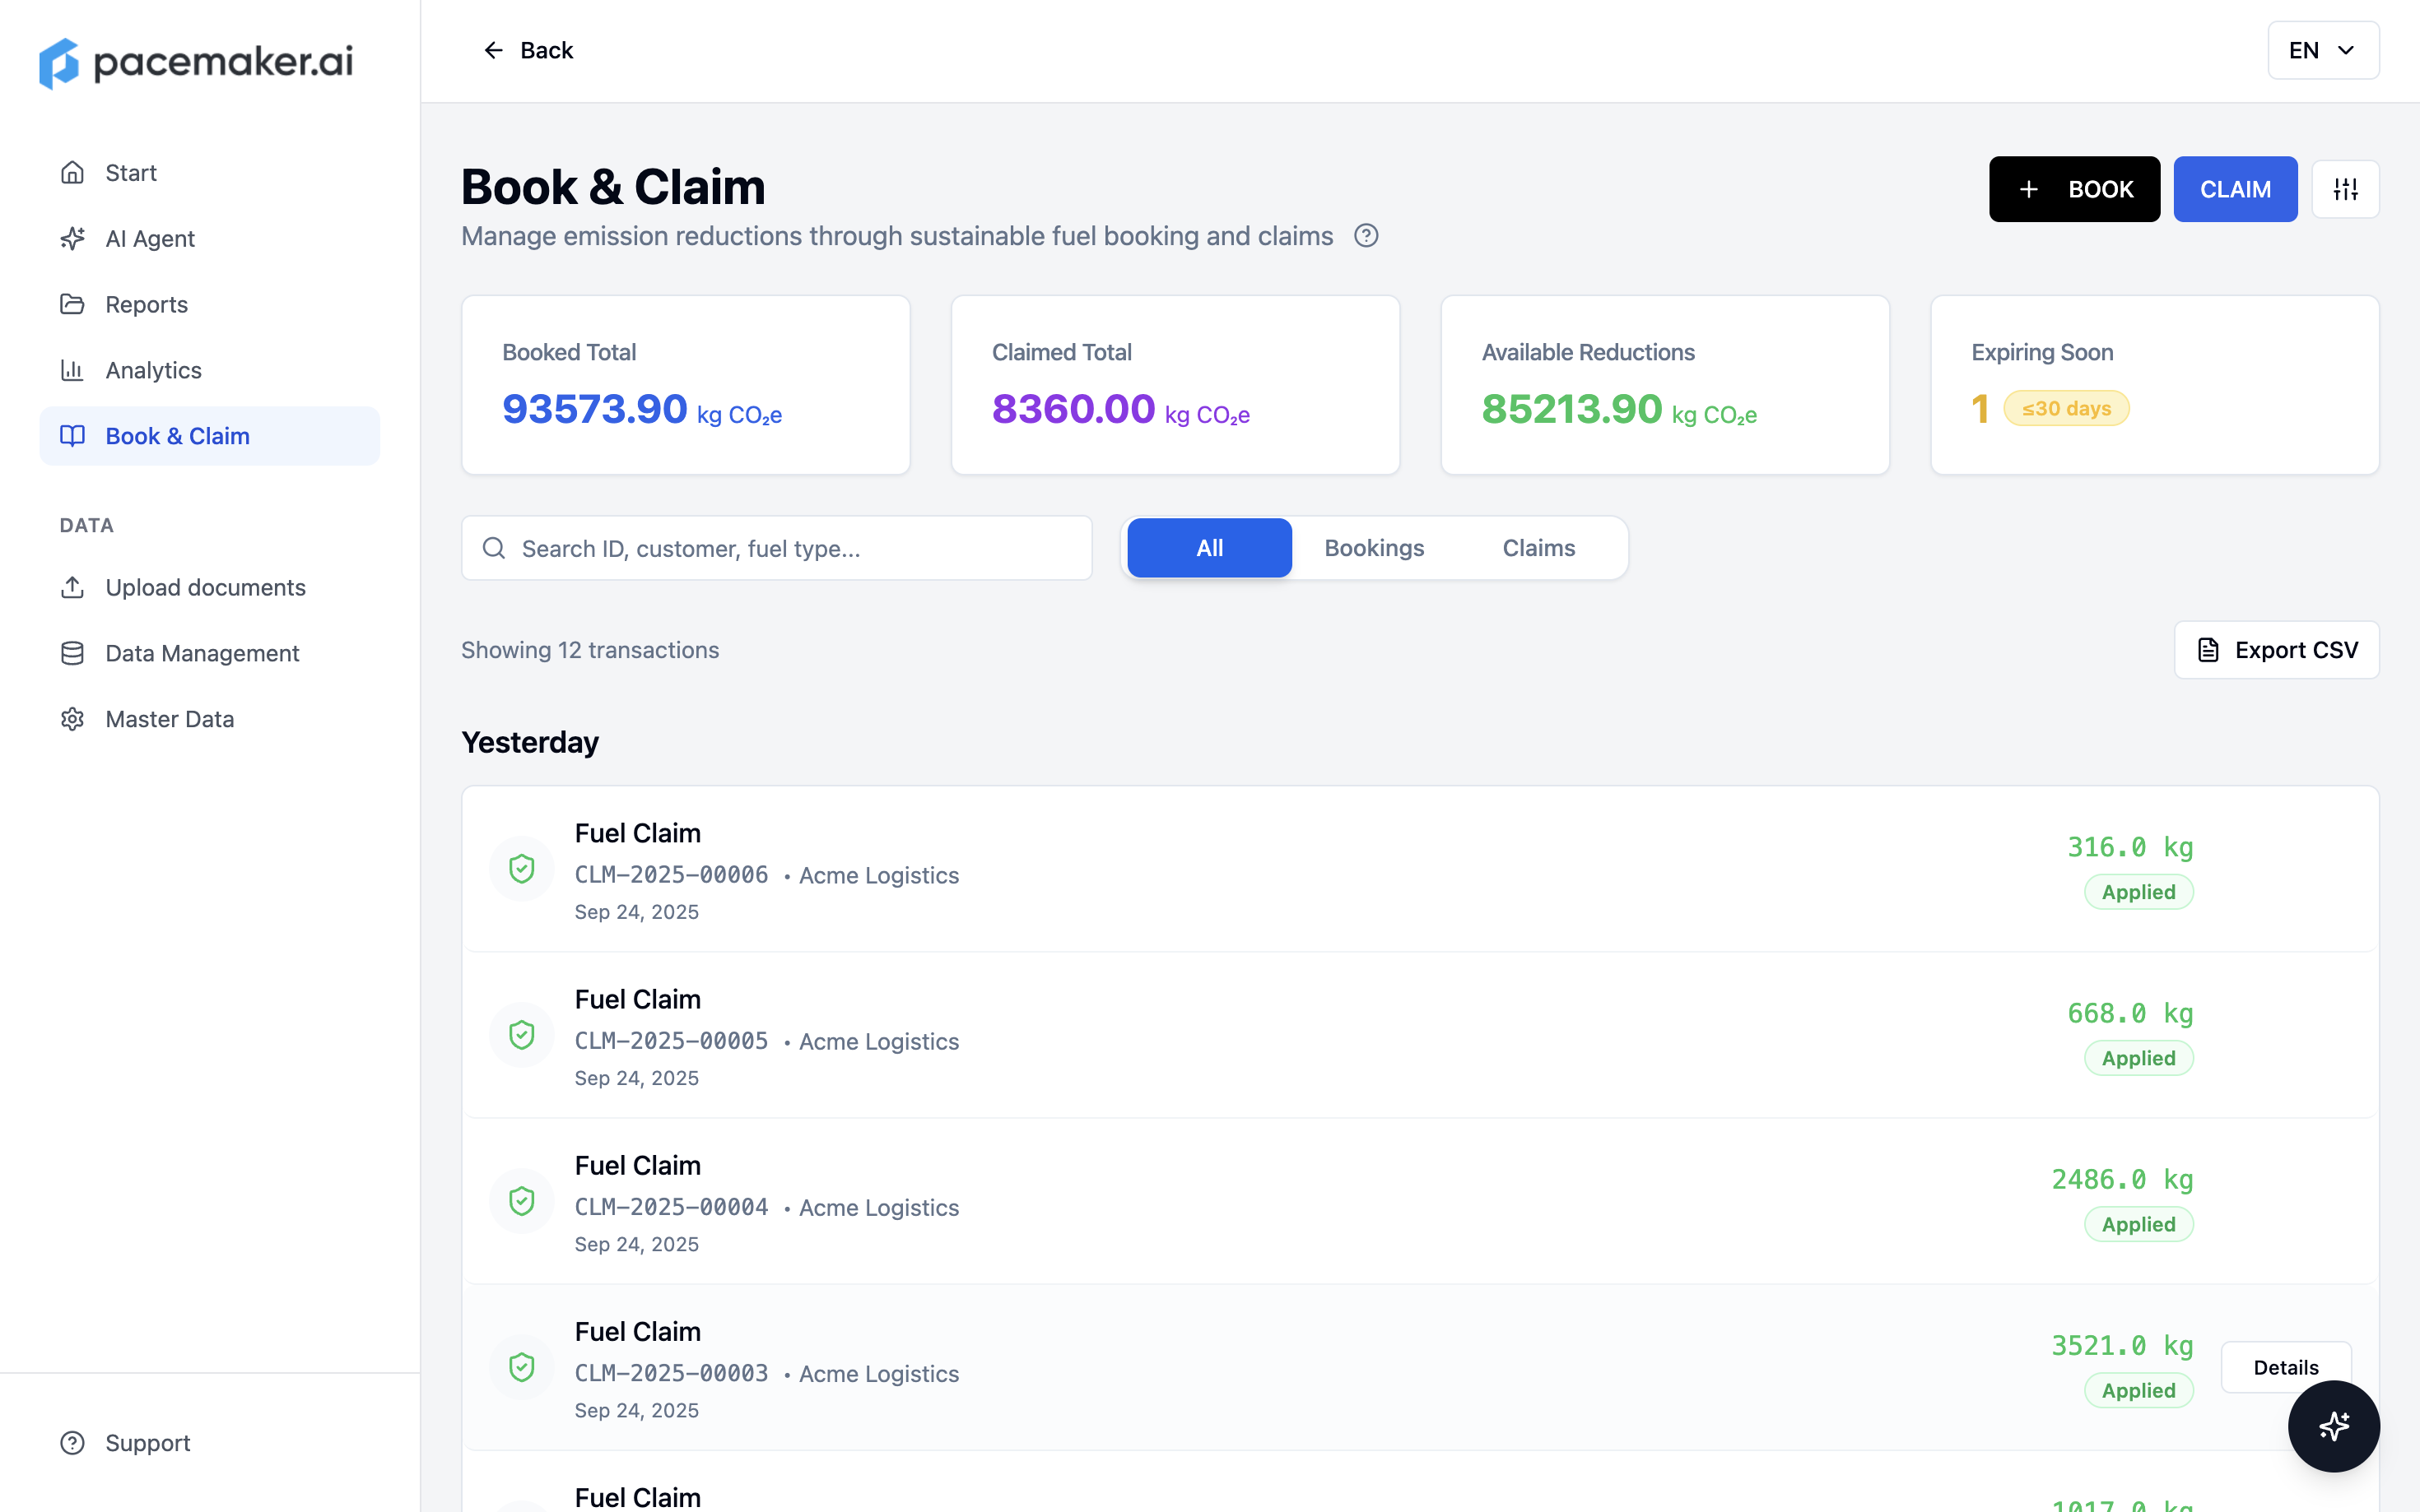Screen dimensions: 2420x1512
Task: Click the 316.0 kg amount
Action: pyautogui.click(x=2130, y=847)
